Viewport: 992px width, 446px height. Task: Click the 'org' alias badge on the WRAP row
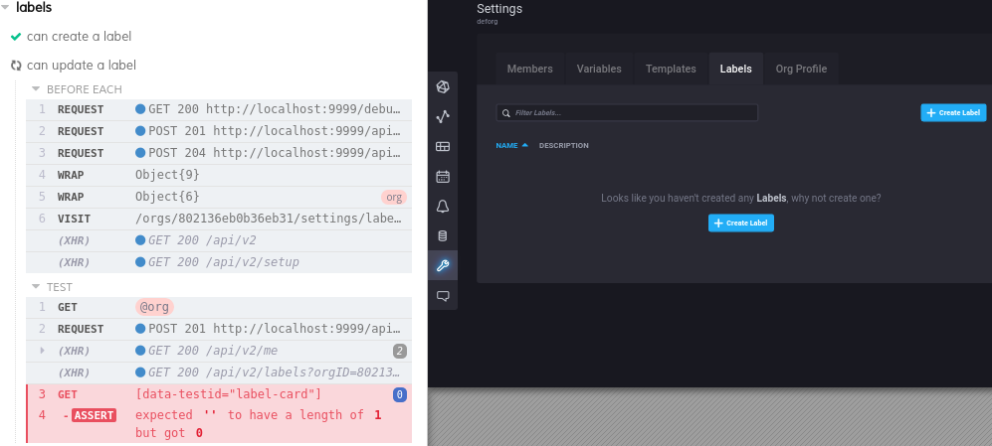click(393, 197)
